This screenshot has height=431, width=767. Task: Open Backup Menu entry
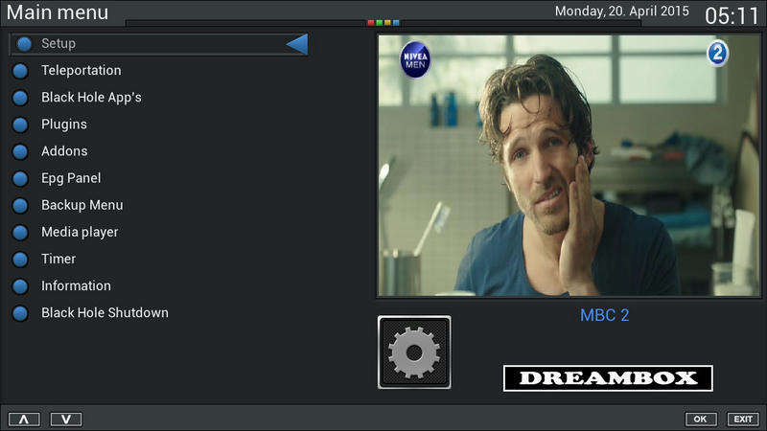82,205
